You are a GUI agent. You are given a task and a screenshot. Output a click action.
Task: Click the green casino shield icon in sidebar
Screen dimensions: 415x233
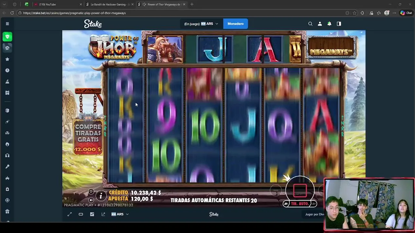click(7, 37)
